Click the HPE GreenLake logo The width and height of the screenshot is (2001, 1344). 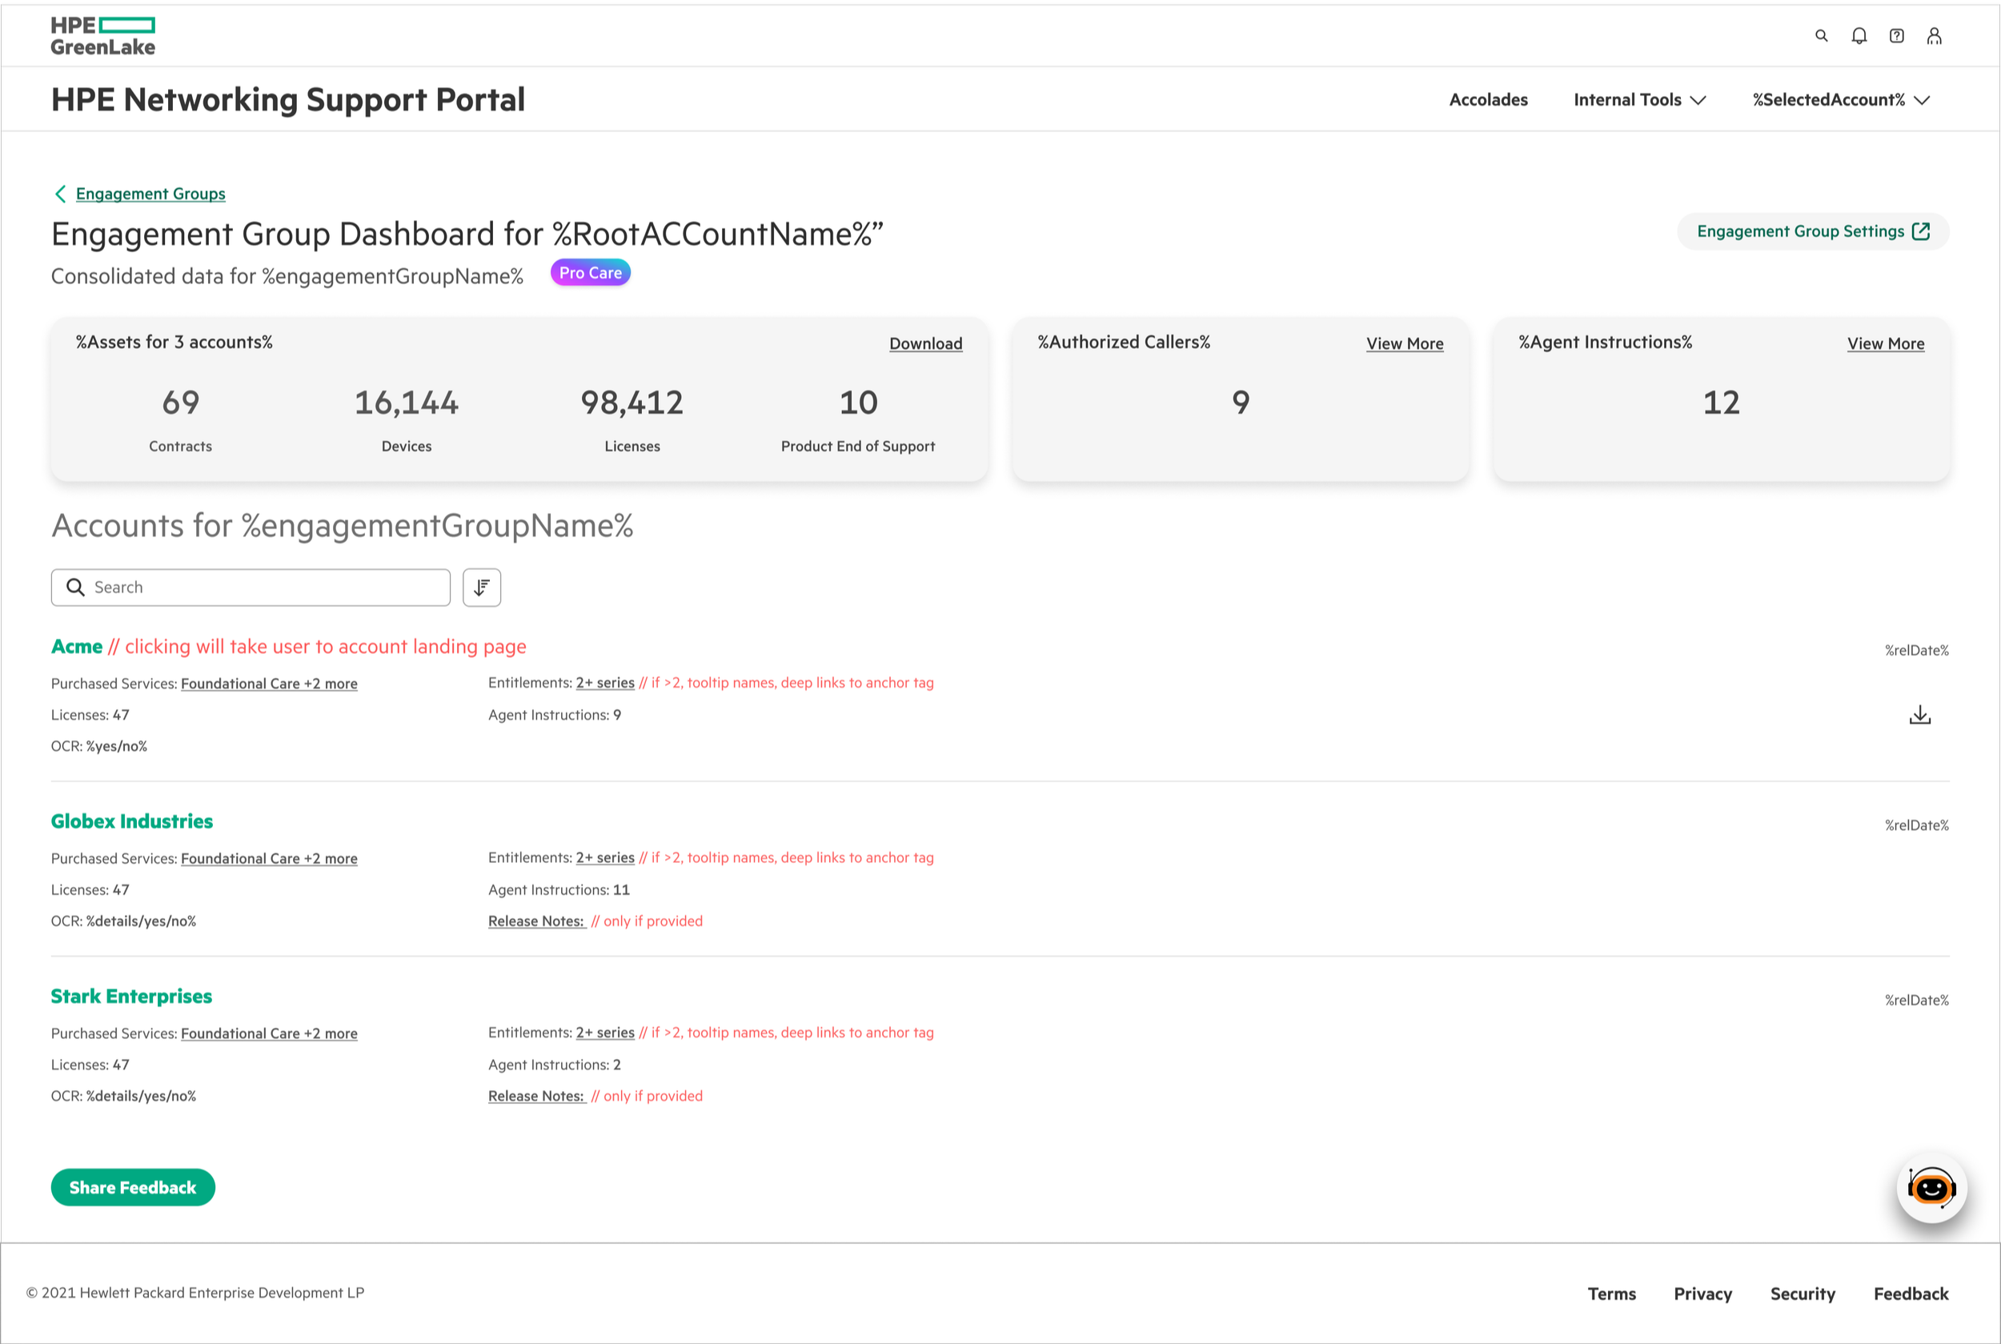click(102, 36)
